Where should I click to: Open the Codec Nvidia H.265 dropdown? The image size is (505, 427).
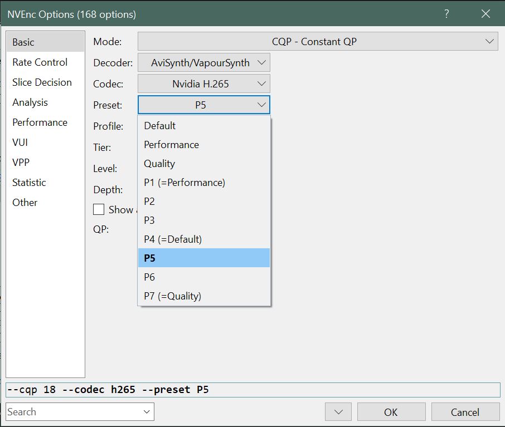(204, 84)
